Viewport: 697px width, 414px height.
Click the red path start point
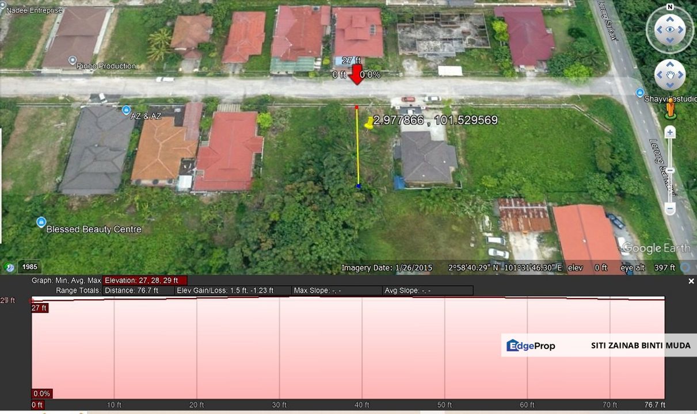(357, 108)
